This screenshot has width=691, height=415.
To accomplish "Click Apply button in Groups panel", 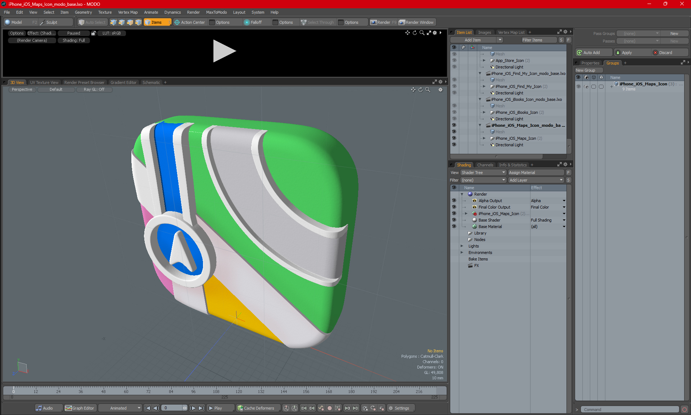I will pyautogui.click(x=633, y=53).
